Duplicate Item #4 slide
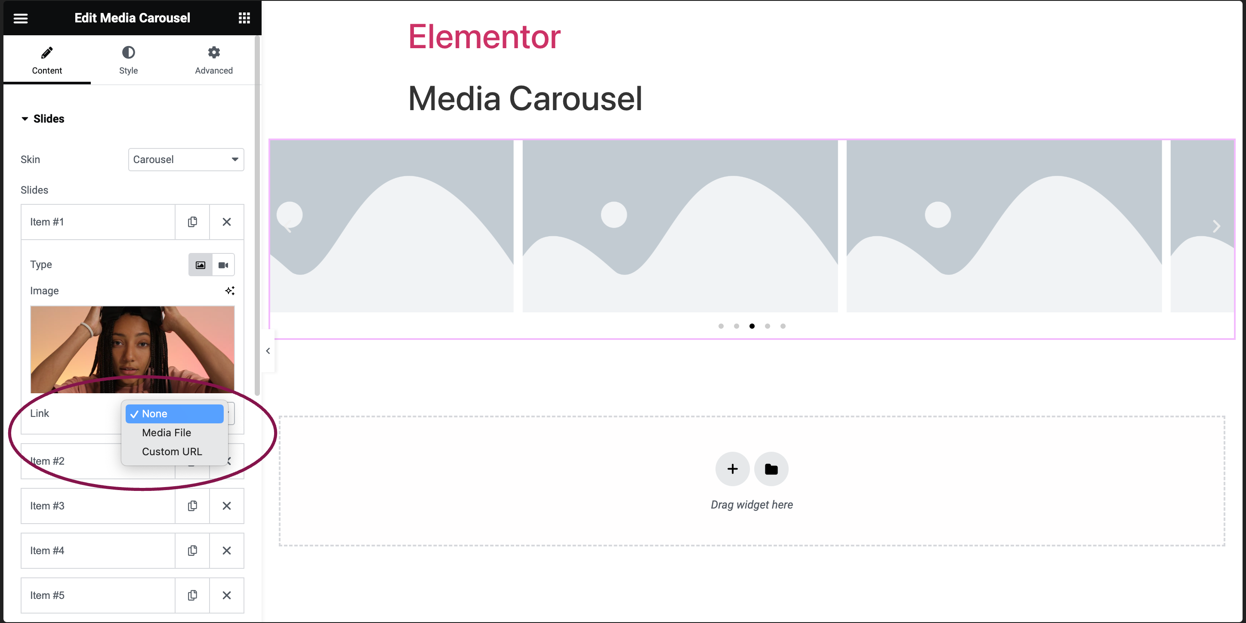The height and width of the screenshot is (623, 1246). coord(192,550)
